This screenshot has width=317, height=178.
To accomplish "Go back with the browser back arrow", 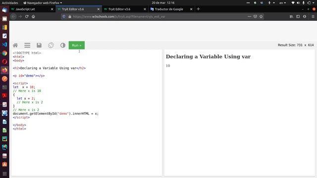I will [13, 16].
